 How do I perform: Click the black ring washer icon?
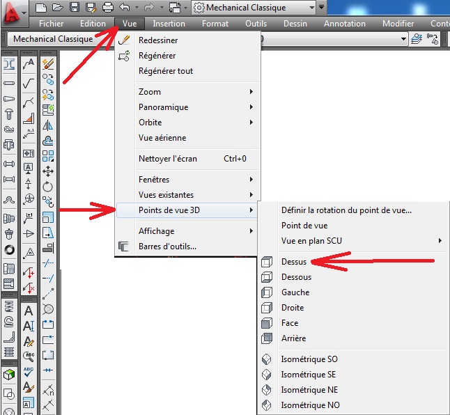pos(9,250)
